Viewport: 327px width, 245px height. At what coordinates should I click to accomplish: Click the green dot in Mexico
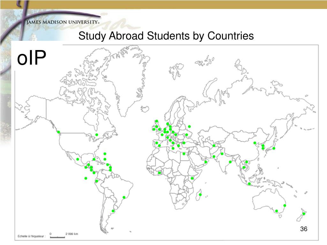point(78,160)
